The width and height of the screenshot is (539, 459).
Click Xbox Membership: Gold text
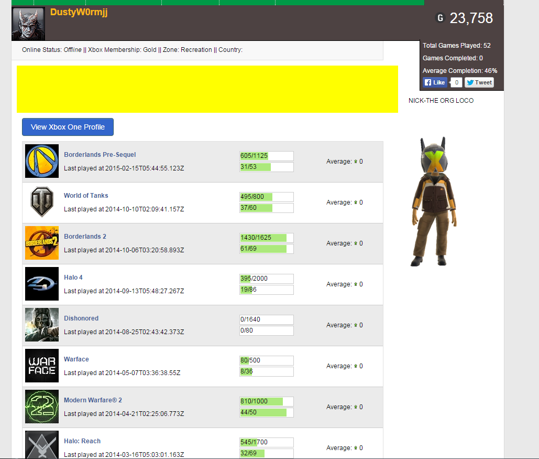coord(122,50)
